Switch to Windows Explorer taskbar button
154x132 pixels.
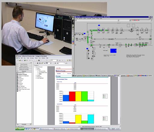74,129
